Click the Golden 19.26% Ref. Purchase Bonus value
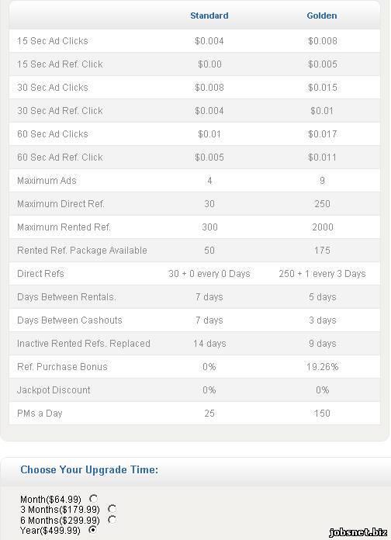Image resolution: width=391 pixels, height=540 pixels. pyautogui.click(x=322, y=367)
